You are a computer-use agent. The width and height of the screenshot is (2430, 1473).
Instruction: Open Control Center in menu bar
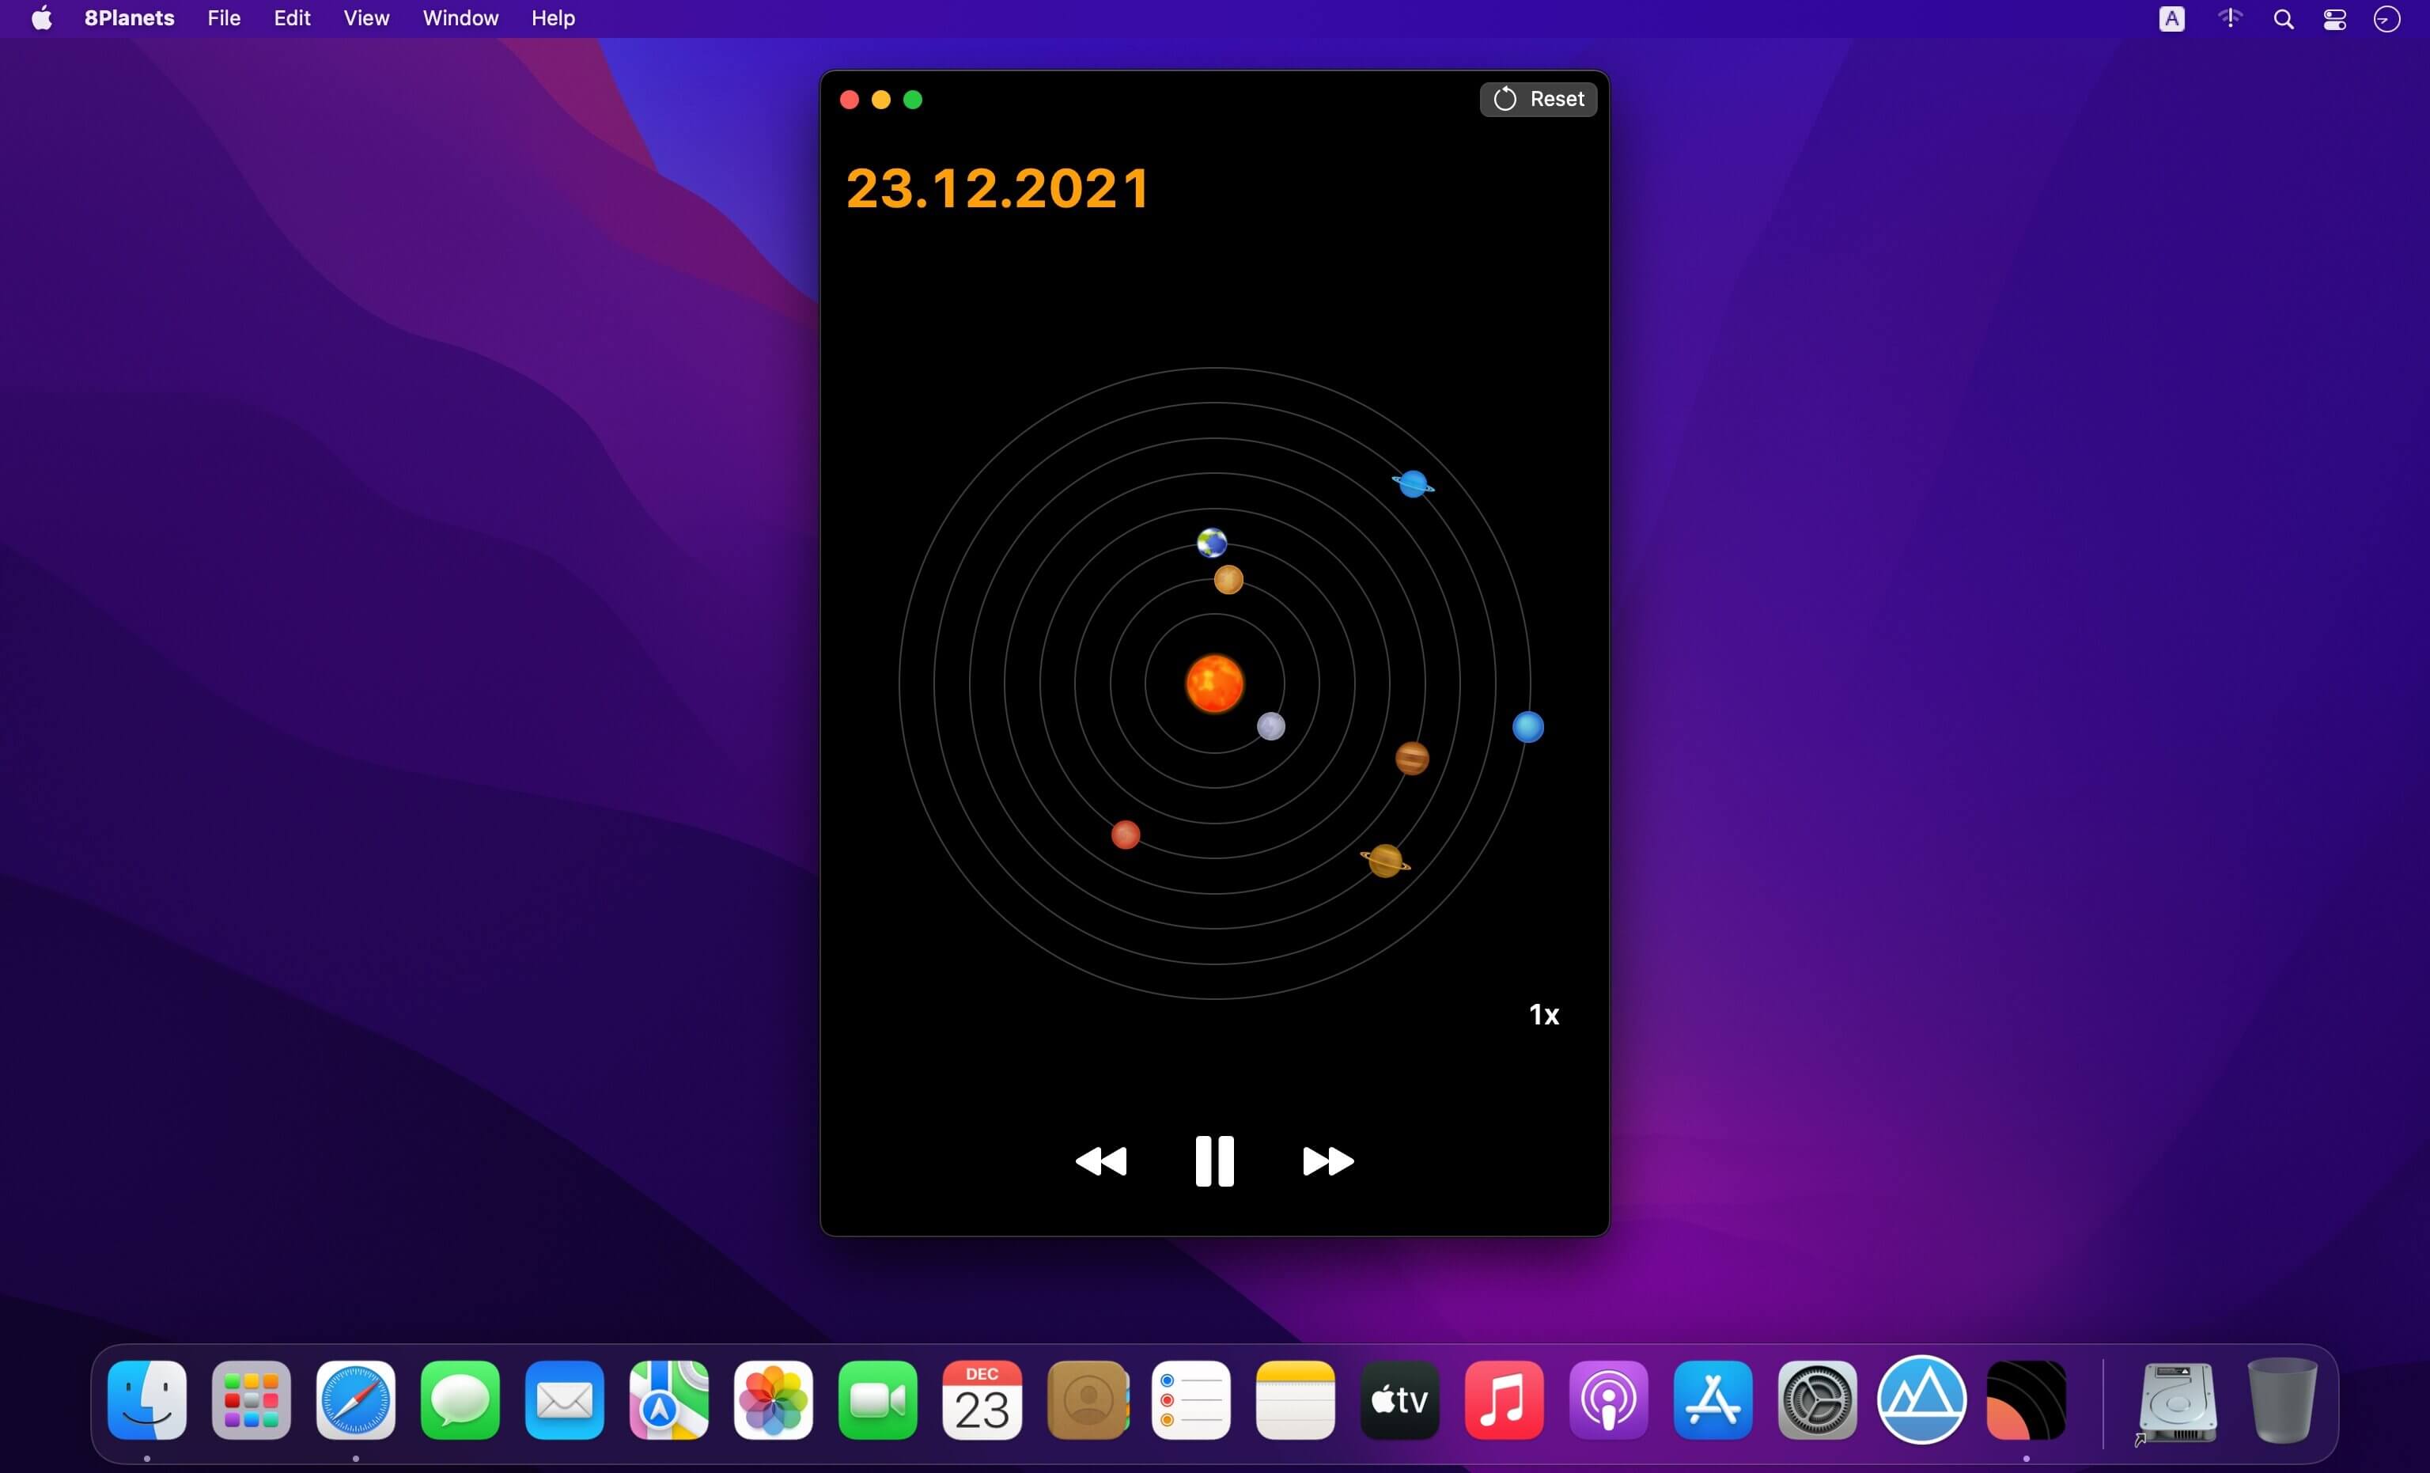[2334, 19]
